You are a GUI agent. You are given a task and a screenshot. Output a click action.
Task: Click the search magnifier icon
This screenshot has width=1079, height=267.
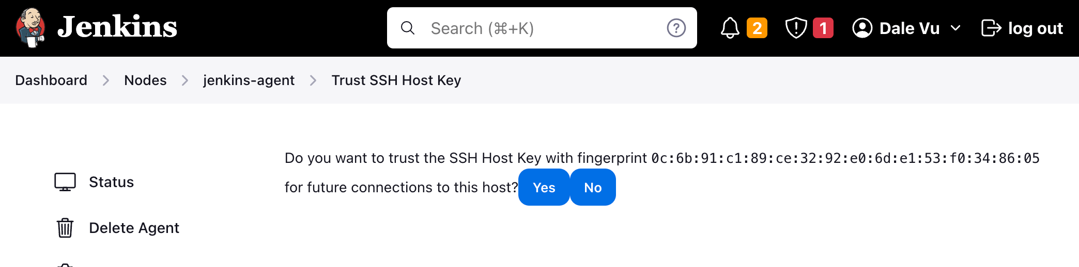408,28
